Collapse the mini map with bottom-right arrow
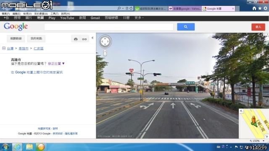Screen dimensions: 269x151 (x=266, y=136)
